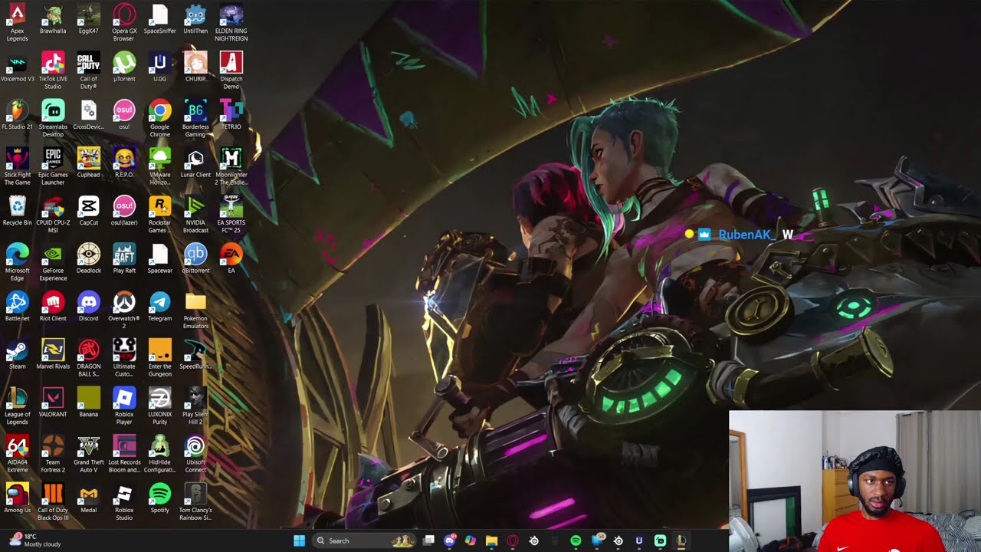981x552 pixels.
Task: Launch the Call of Duty desktop icon
Action: click(88, 71)
